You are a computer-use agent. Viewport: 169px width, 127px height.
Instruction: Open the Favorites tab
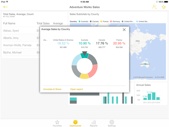pos(57,123)
